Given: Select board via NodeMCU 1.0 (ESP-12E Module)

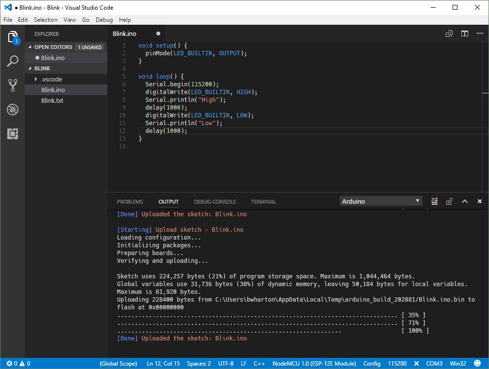Looking at the screenshot, I should pos(314,363).
